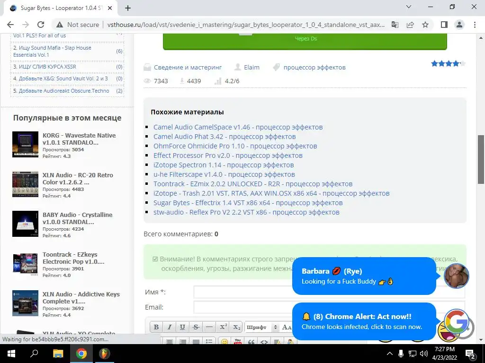485x363 pixels.
Task: Open stw-audio Reflex Pro V2 link
Action: coord(246,212)
